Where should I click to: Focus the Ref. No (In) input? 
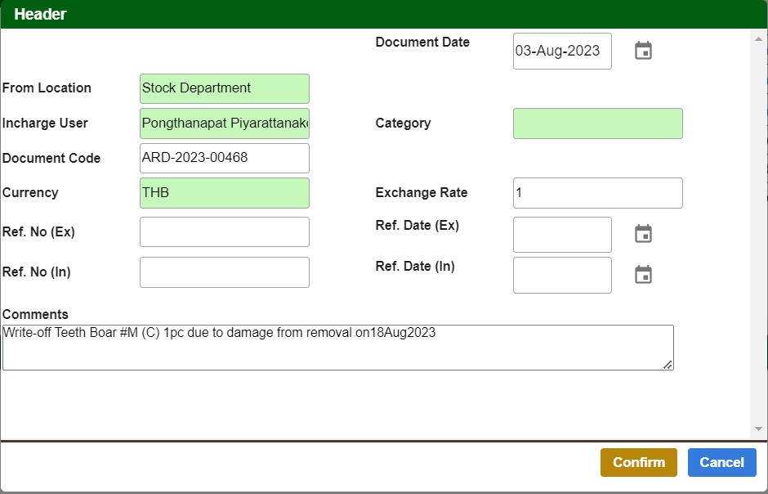coord(225,272)
